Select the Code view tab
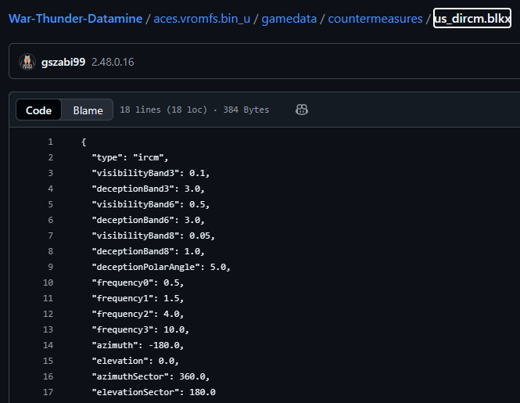Screen dimensions: 520x403 pyautogui.click(x=38, y=110)
